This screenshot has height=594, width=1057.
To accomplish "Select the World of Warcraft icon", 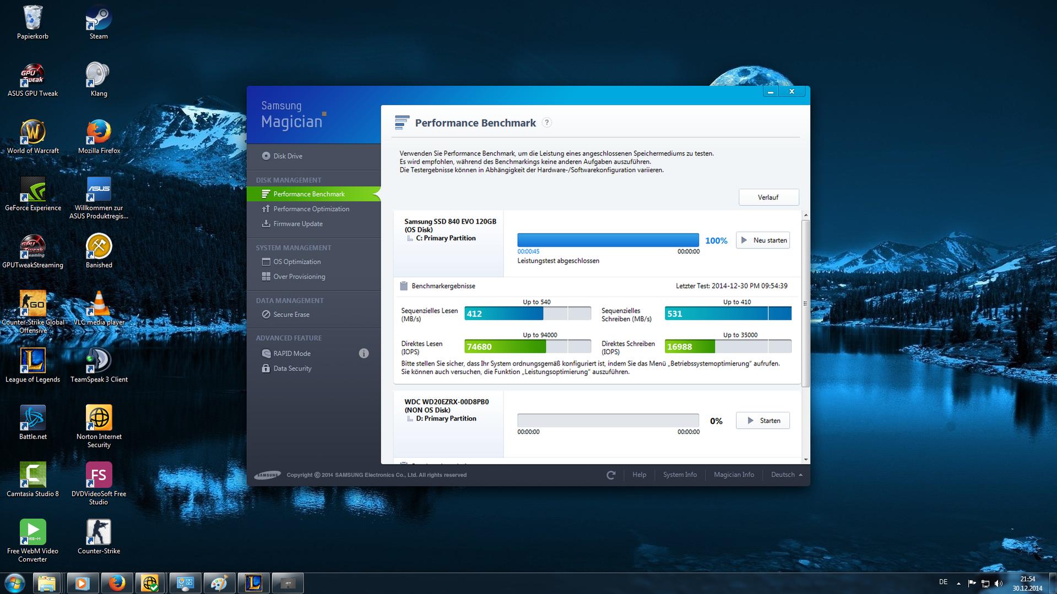I will coord(32,137).
